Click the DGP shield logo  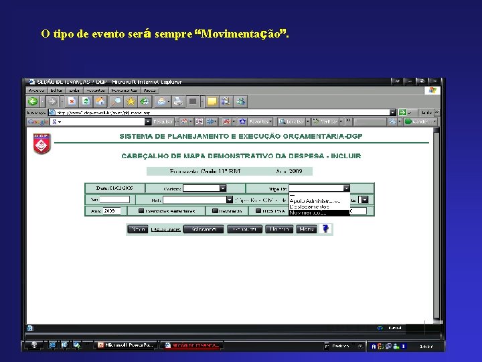tap(42, 143)
